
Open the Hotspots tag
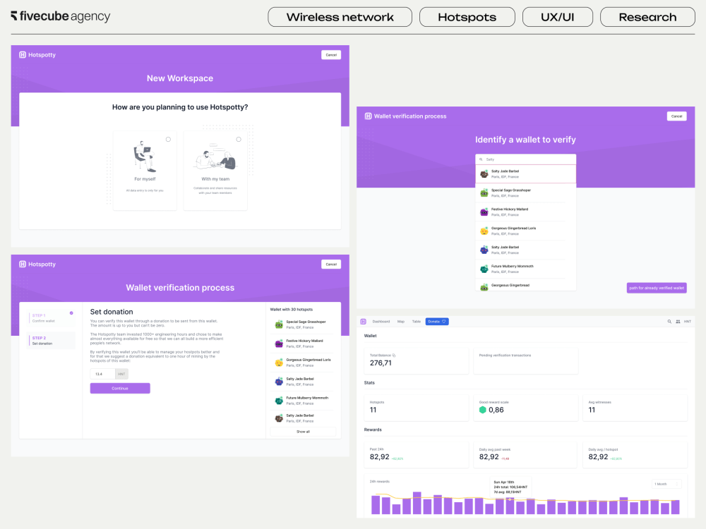tap(467, 17)
